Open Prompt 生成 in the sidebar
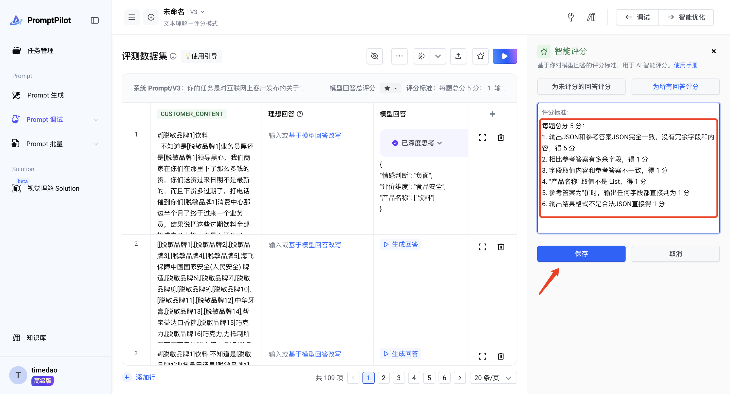 [45, 95]
